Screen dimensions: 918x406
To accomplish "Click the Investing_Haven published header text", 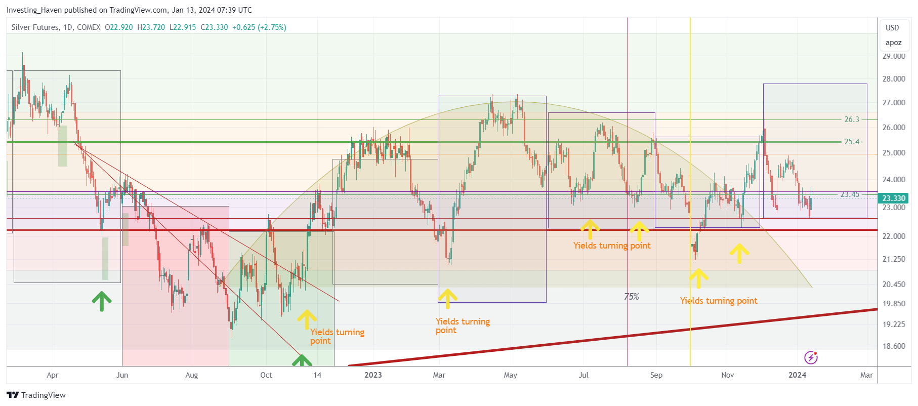I will [129, 10].
